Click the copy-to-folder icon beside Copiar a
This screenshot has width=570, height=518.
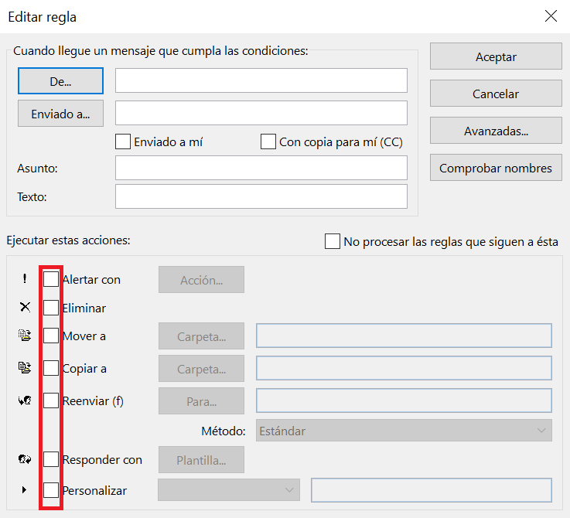tap(25, 367)
